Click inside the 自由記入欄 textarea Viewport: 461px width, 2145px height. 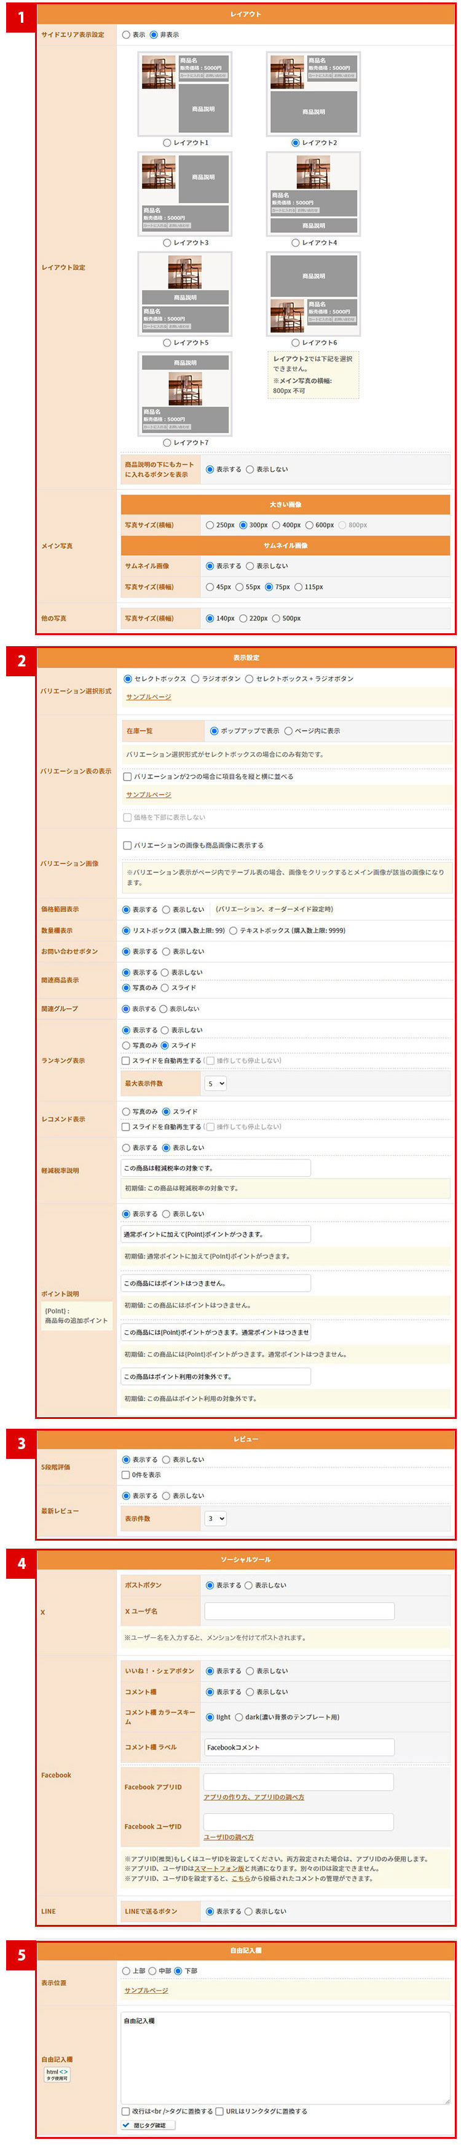tap(285, 2058)
